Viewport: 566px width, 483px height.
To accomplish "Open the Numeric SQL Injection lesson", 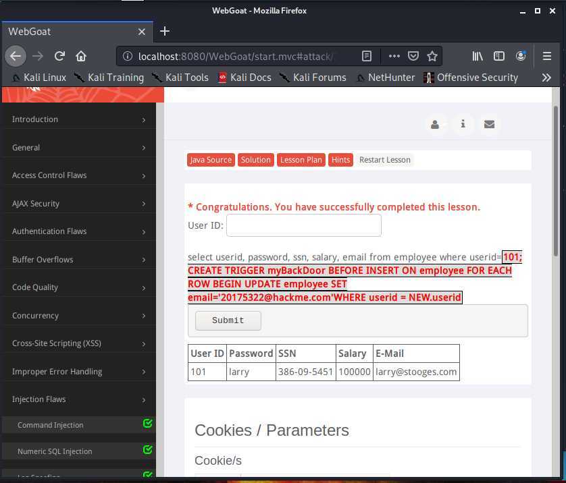I will pos(55,451).
